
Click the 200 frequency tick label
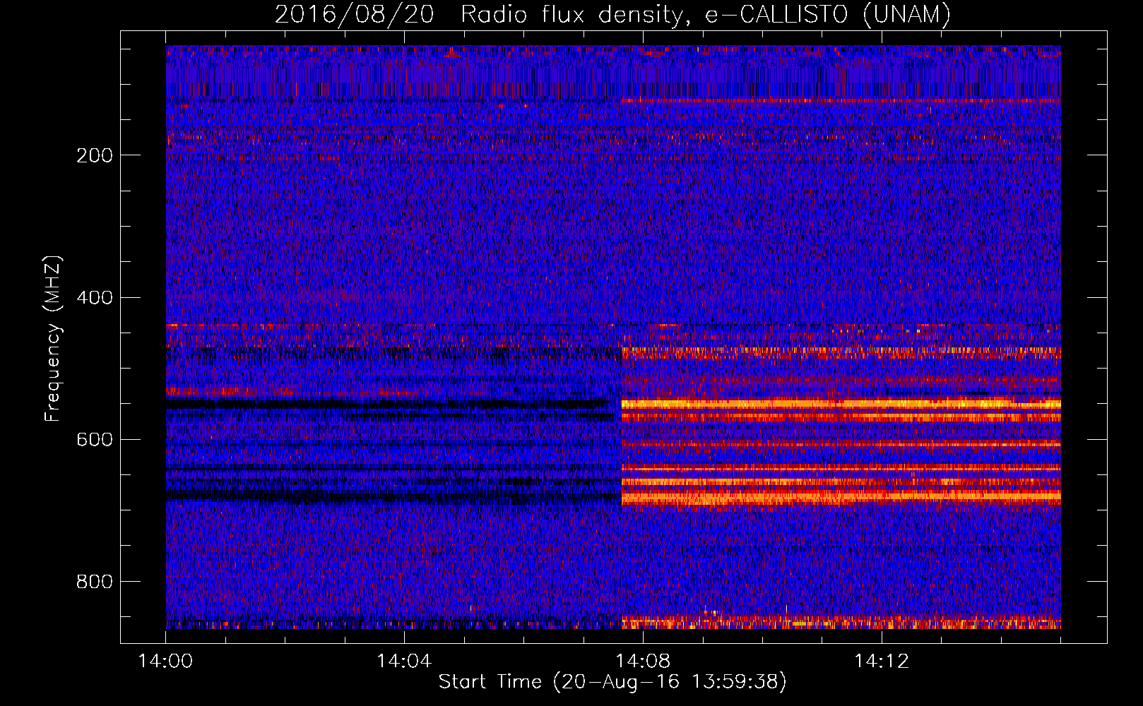click(x=95, y=155)
